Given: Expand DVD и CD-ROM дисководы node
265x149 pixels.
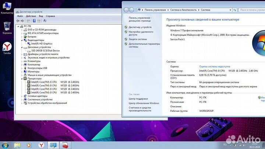Looking at the screenshot, I should (x=22, y=30).
